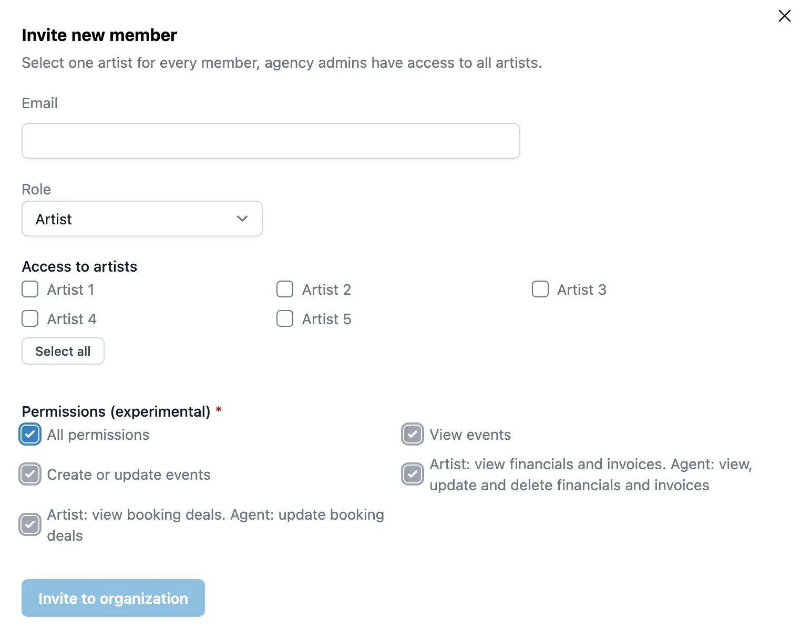The image size is (801, 640).
Task: Click the Artist 5 label text
Action: coord(326,319)
